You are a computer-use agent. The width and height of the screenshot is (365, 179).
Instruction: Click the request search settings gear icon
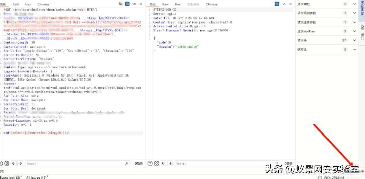(7, 163)
